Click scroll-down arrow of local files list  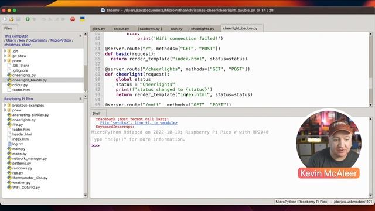coord(86,91)
